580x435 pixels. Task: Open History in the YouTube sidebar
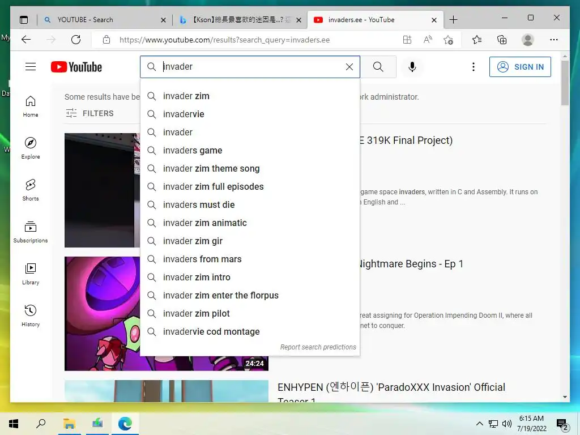tap(31, 315)
